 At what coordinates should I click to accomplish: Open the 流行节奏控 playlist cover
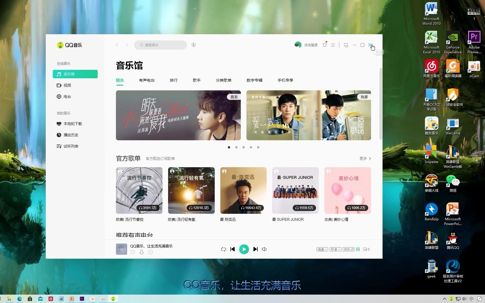[139, 190]
